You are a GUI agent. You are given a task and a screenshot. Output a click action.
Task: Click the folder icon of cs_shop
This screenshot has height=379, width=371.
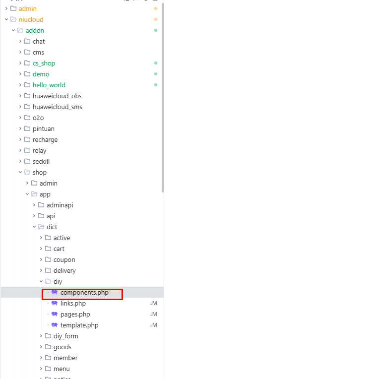(27, 63)
